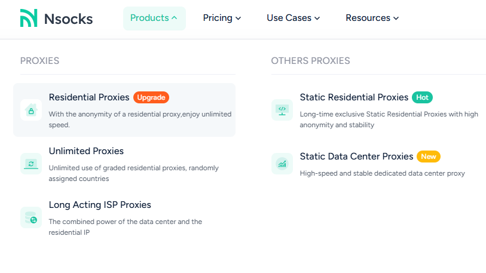Open Long Acting ISP Proxies link
The width and height of the screenshot is (486, 273).
coord(100,205)
